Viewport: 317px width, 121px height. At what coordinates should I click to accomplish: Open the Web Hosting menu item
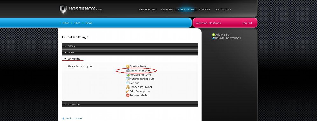tap(148, 10)
